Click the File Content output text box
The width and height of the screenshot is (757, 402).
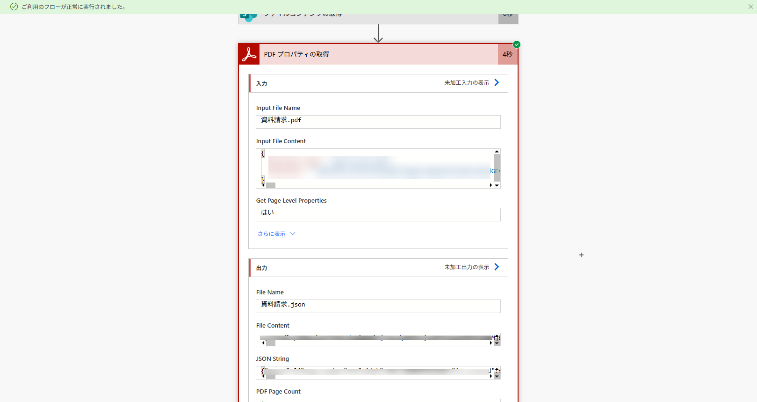pos(378,339)
